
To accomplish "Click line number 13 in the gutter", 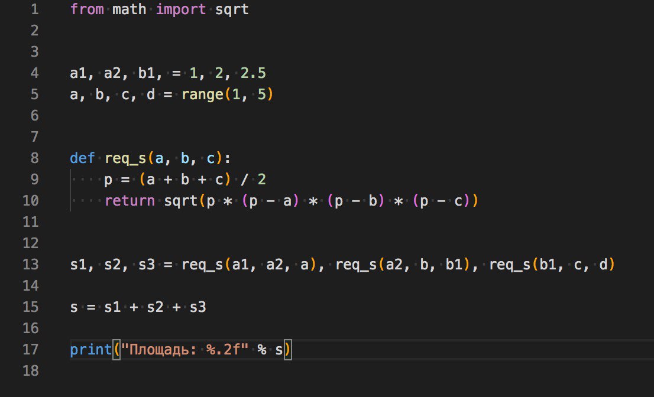I will [x=30, y=264].
